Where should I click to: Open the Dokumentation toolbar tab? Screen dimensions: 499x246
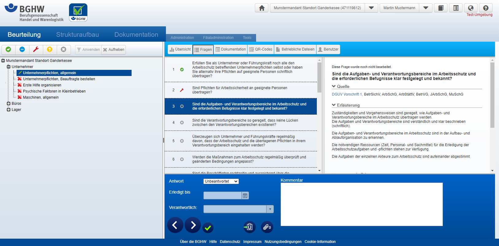point(231,49)
